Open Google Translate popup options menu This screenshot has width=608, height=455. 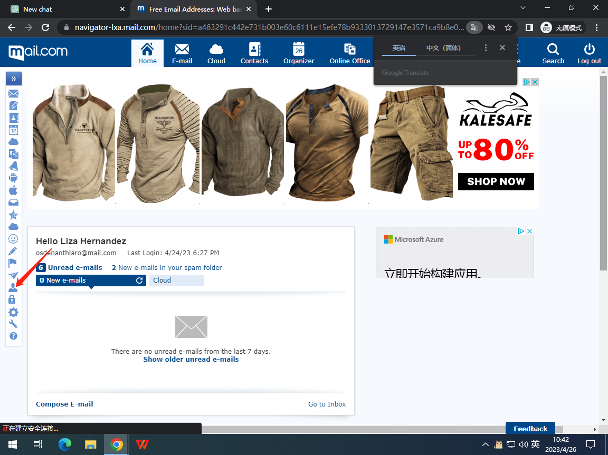point(486,48)
